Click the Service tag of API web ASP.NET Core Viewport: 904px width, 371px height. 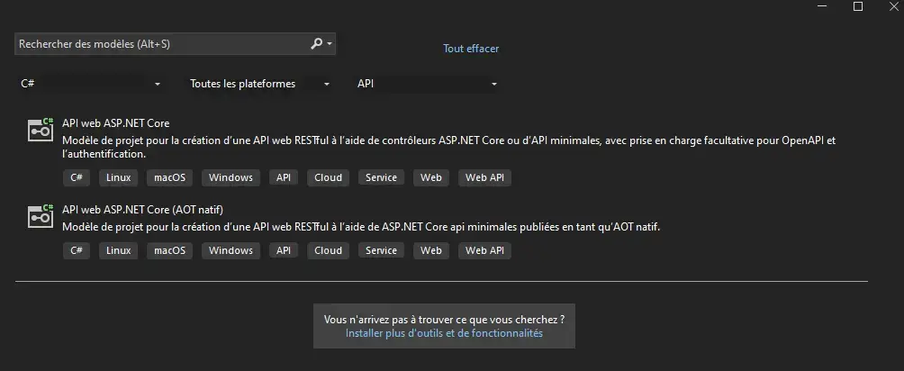(381, 177)
